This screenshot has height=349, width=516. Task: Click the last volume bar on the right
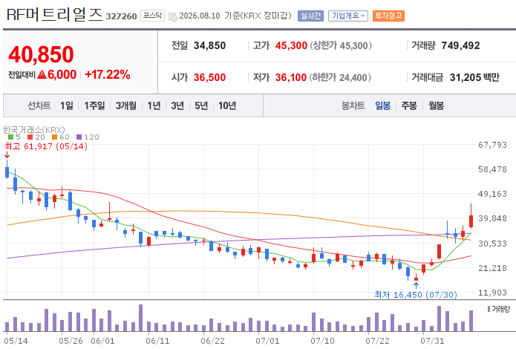click(x=471, y=321)
